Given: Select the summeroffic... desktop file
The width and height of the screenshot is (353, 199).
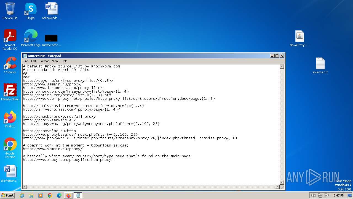Looking at the screenshot, I should click(51, 40).
